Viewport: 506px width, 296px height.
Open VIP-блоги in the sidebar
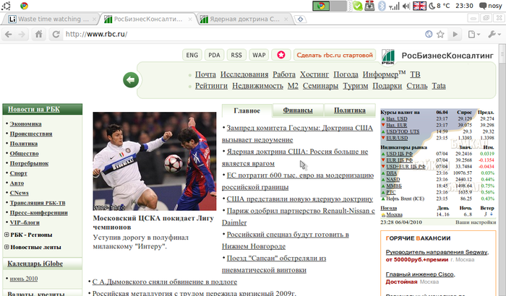coord(25,222)
